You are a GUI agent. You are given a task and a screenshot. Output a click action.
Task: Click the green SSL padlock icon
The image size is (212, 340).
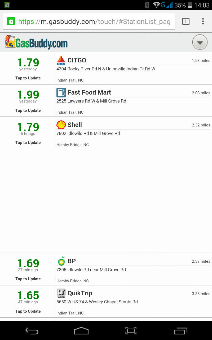pyautogui.click(x=11, y=21)
